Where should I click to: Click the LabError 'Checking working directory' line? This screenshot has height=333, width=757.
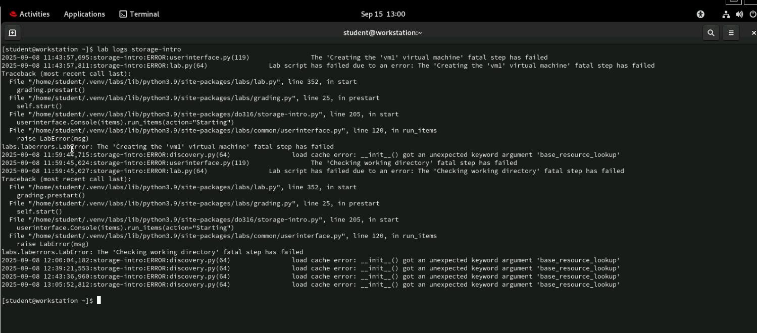point(152,252)
